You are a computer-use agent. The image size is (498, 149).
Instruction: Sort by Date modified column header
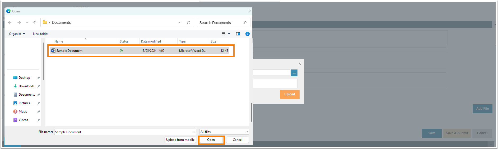[x=151, y=41]
